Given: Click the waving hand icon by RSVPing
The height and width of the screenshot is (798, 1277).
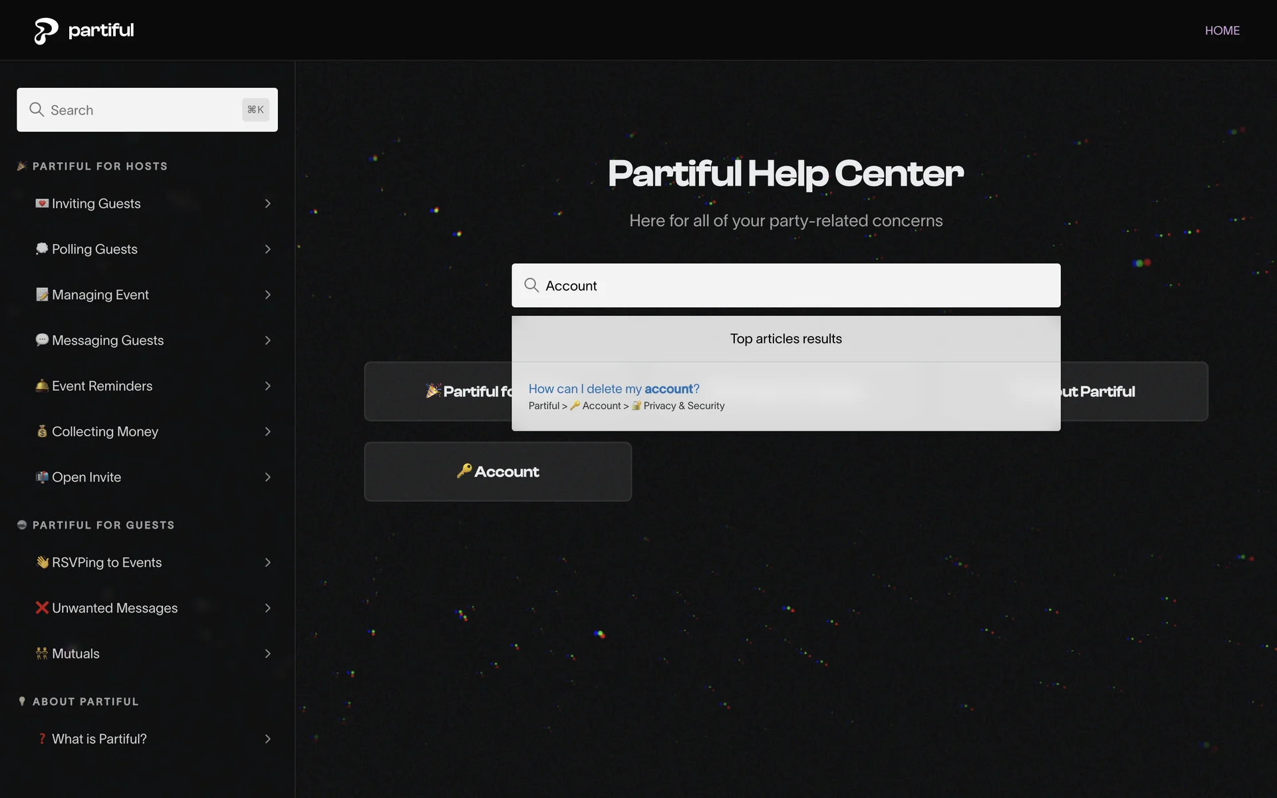Looking at the screenshot, I should (42, 563).
